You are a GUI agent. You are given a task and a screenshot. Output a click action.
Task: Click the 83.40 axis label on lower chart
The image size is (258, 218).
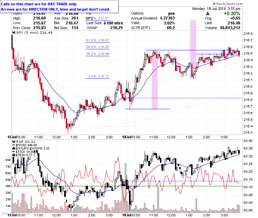[248, 141]
